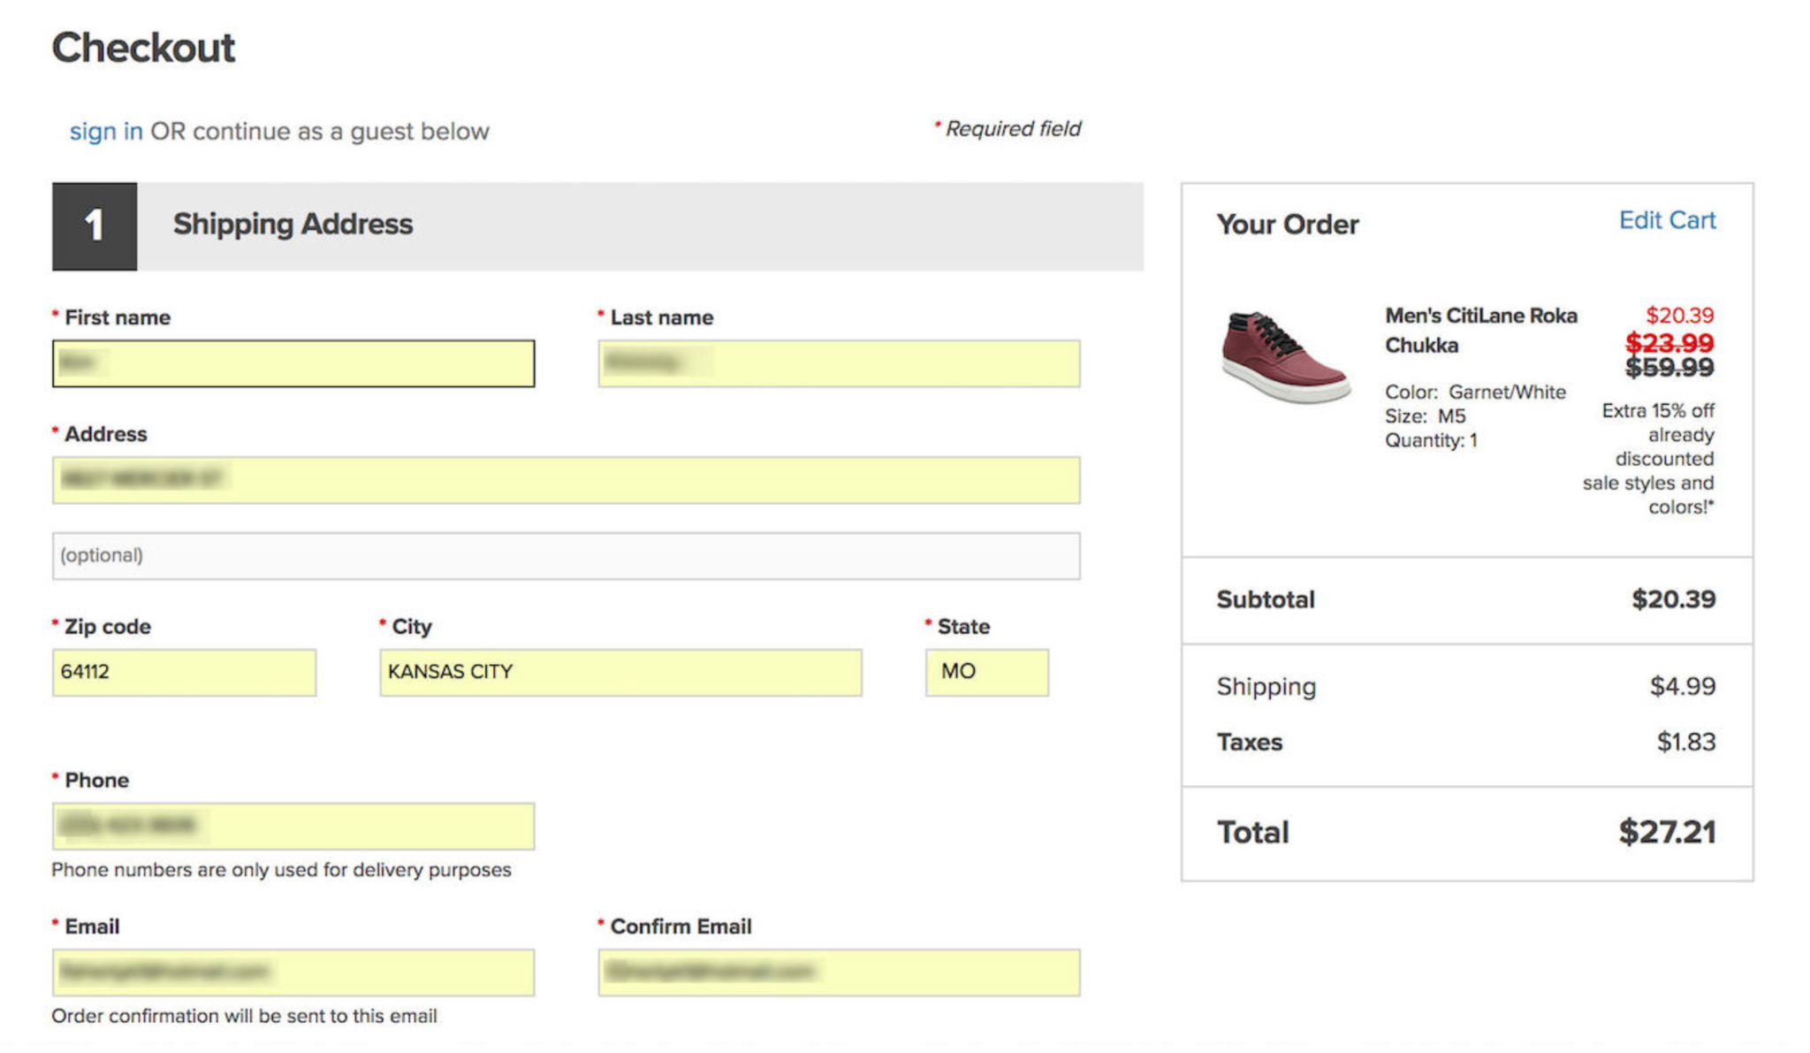Click the $20.39 sale price text
Screen dimensions: 1810x1053
tap(1678, 316)
